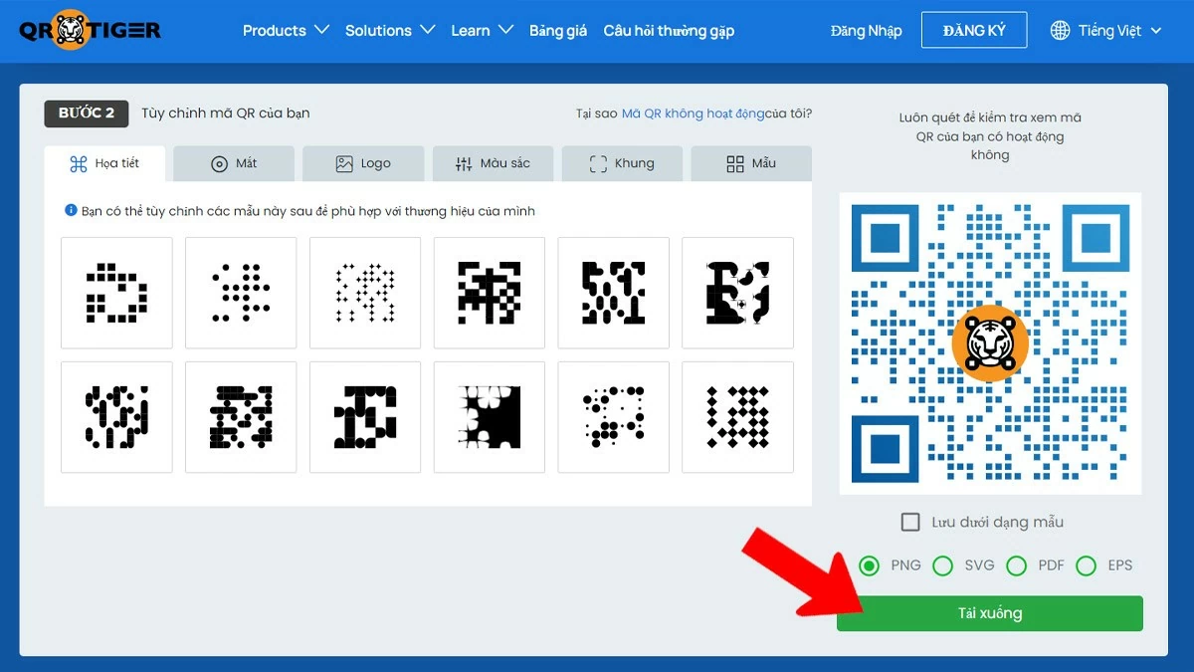Open the Tiếng Việt language dropdown
This screenshot has height=672, width=1194.
(1107, 30)
